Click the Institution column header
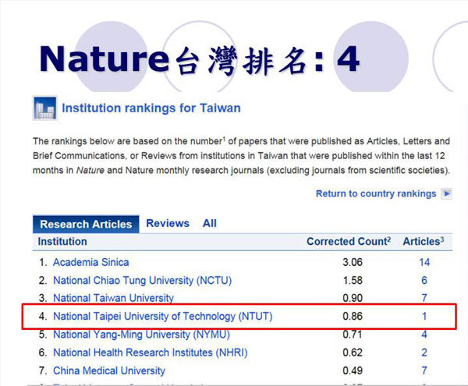 (62, 242)
